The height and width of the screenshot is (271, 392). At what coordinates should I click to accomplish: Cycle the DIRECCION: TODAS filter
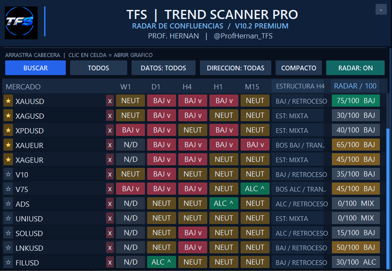pos(235,68)
